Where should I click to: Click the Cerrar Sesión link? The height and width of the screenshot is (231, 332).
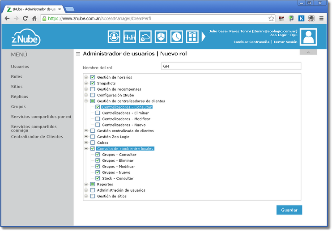click(285, 42)
